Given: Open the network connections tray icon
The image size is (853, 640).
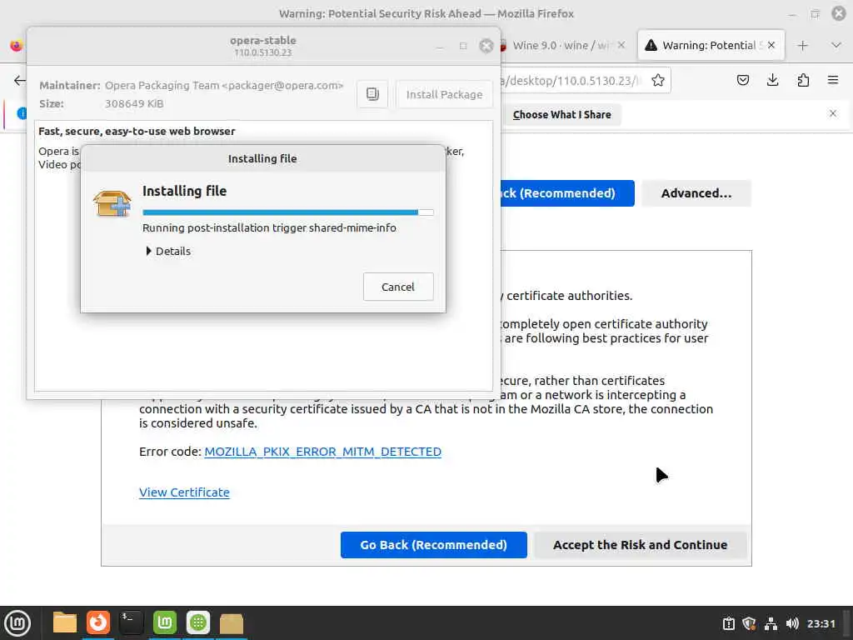Looking at the screenshot, I should (771, 623).
